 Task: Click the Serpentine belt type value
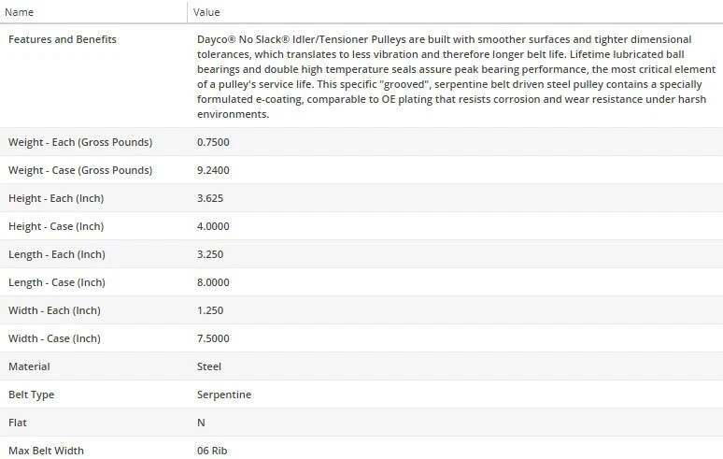224,394
